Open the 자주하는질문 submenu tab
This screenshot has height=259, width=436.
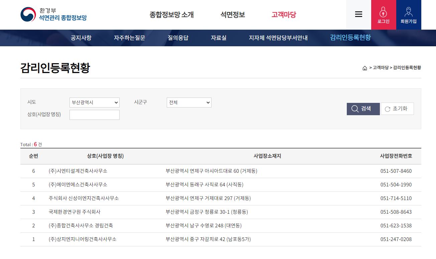coord(129,38)
